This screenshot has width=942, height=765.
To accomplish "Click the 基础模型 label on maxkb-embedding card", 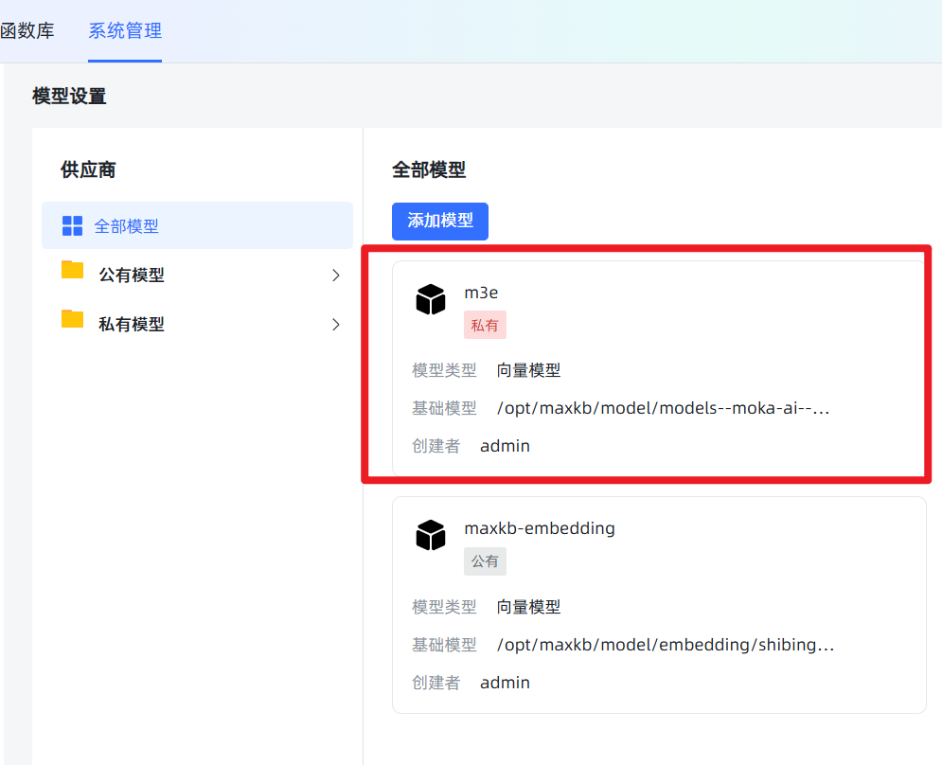I will (x=444, y=645).
